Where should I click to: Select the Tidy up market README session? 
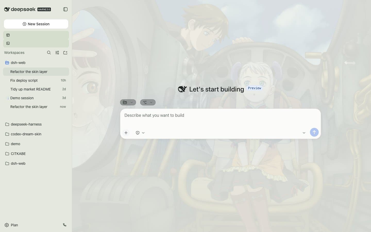[x=36, y=89]
